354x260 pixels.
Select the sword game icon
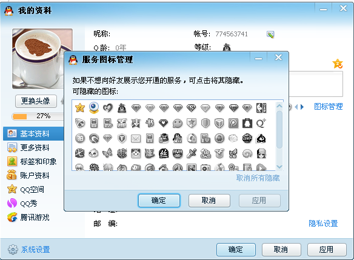tap(192, 153)
